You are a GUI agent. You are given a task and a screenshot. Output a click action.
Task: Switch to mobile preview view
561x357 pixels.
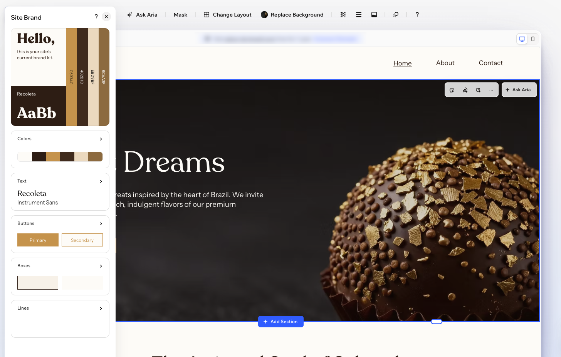(533, 39)
